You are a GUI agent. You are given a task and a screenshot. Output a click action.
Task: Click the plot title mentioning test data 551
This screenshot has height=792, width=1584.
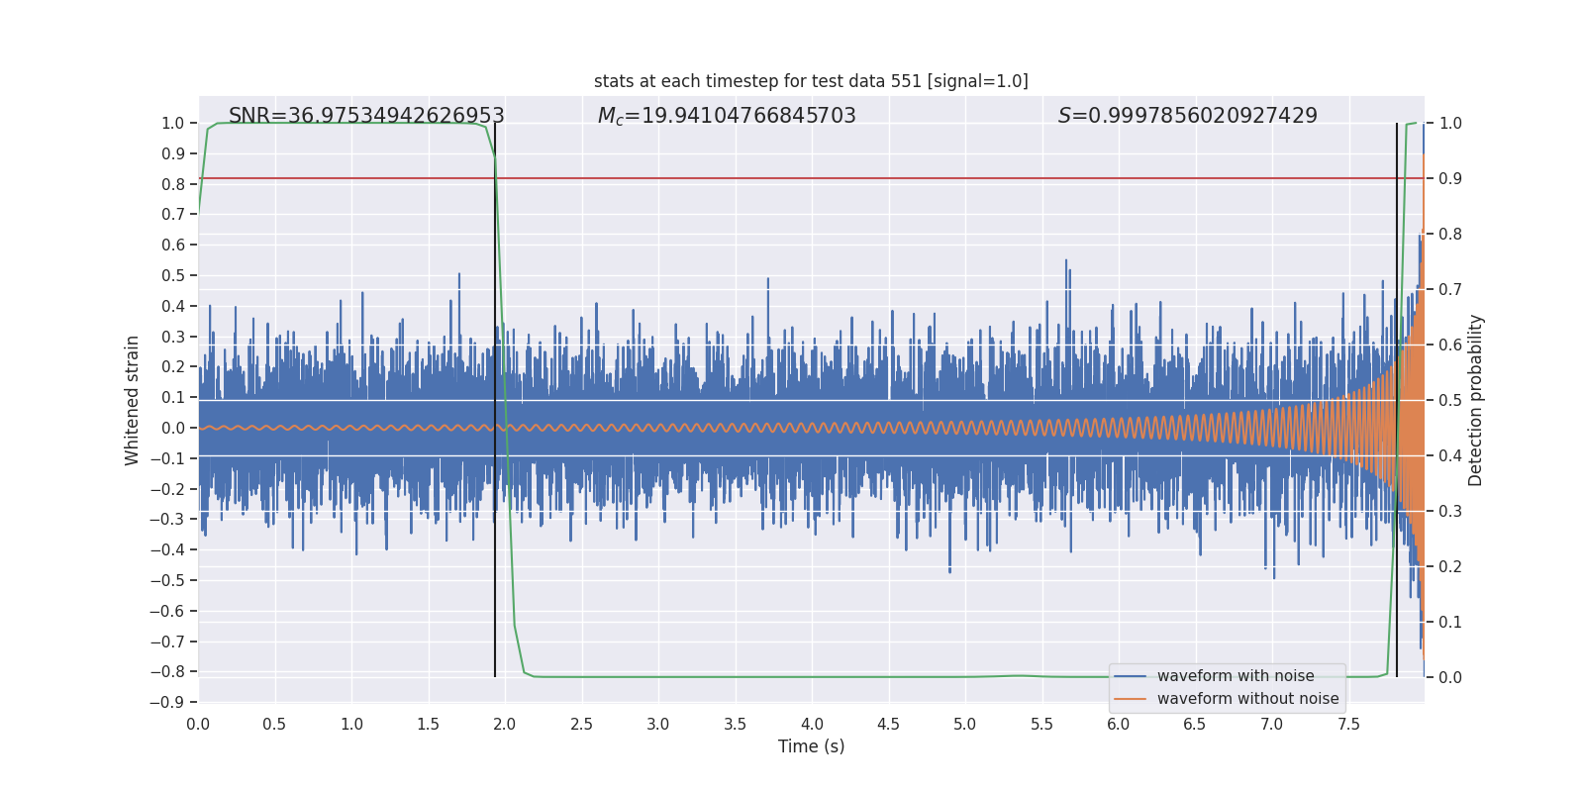(x=811, y=81)
